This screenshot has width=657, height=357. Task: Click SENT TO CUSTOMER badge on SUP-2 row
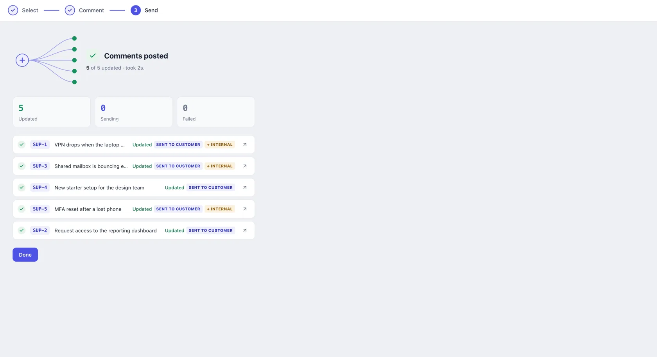(211, 230)
